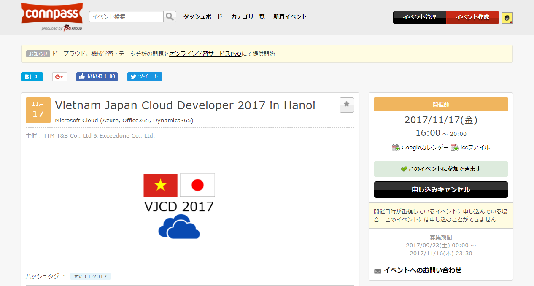Open 新着イベント from the navigation
The image size is (534, 286).
pos(290,16)
